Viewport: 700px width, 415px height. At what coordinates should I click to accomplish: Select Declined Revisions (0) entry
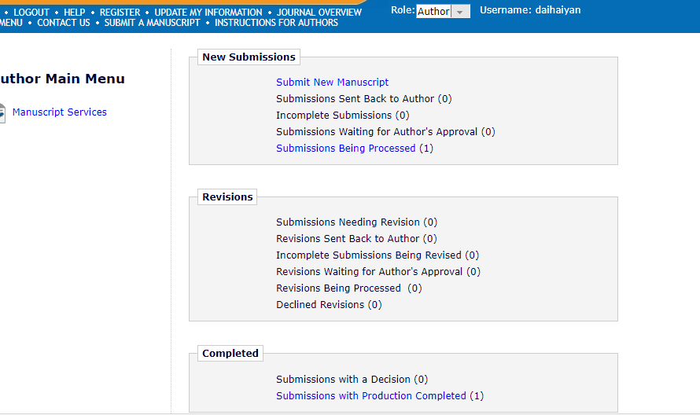(x=329, y=305)
